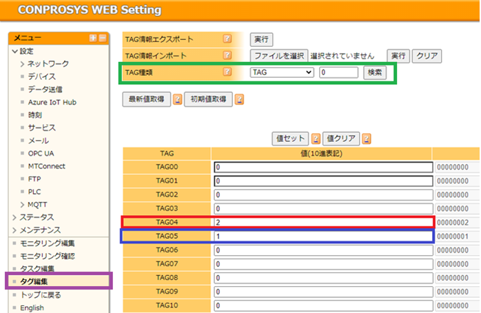The height and width of the screenshot is (313, 481).
Task: Click the TAG04 value field
Action: (x=323, y=223)
